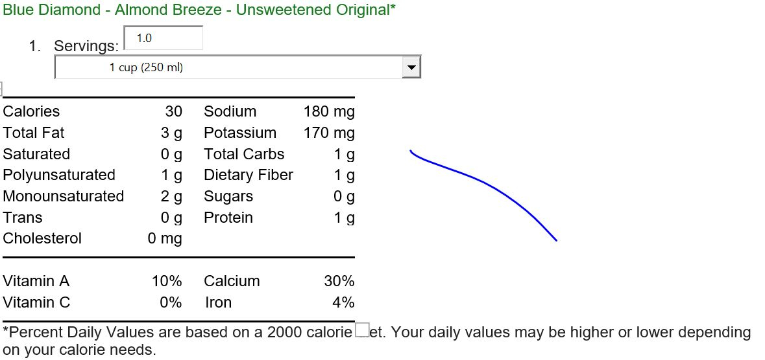Click the Blue Diamond Almond Breeze title
765x360 pixels.
pos(199,9)
